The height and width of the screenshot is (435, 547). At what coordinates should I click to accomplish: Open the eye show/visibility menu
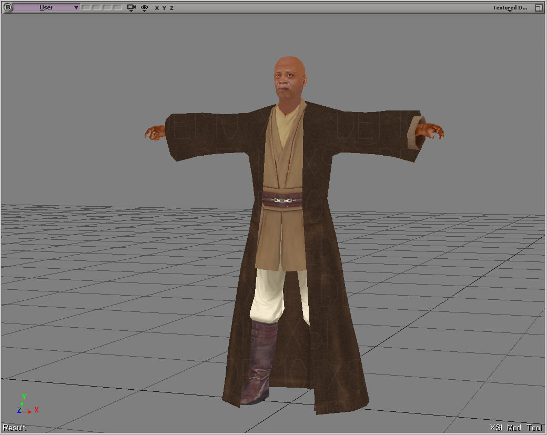pyautogui.click(x=145, y=8)
